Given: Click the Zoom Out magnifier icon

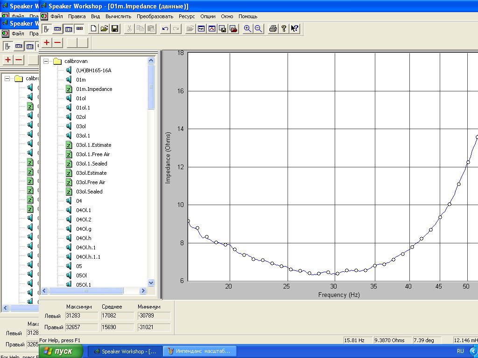Looking at the screenshot, I should 258,29.
